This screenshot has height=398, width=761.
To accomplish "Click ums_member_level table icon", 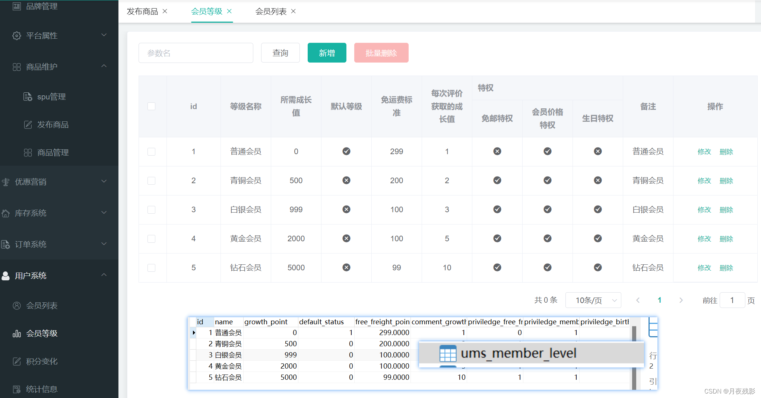I will (448, 353).
